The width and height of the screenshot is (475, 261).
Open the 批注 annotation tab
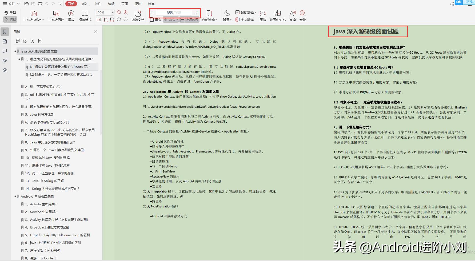(x=98, y=4)
